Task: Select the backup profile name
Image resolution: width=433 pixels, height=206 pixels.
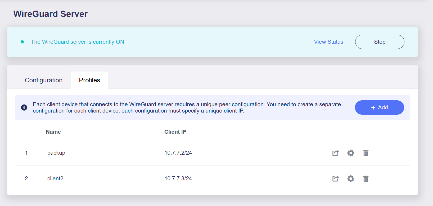Action: pos(56,153)
